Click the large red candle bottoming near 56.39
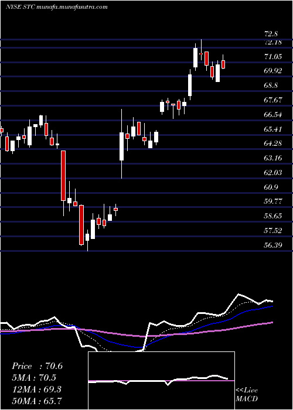This screenshot has height=410, width=293. click(81, 225)
